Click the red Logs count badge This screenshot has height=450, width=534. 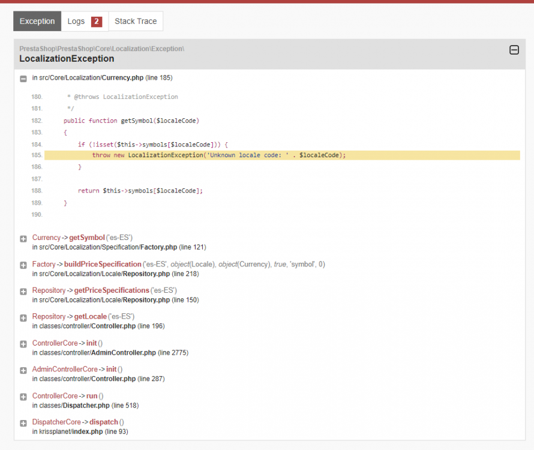(x=97, y=22)
